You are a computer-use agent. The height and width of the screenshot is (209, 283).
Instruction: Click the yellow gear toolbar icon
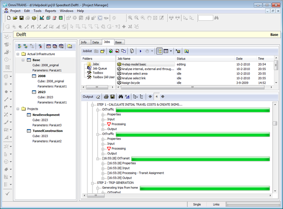point(34,18)
